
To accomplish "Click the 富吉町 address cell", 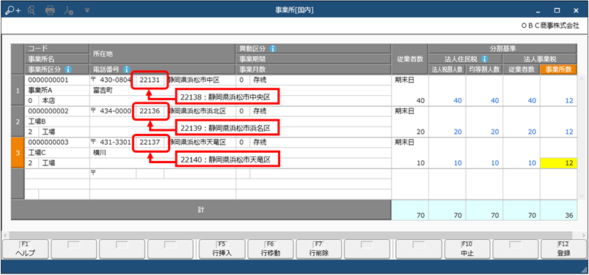I will point(163,90).
